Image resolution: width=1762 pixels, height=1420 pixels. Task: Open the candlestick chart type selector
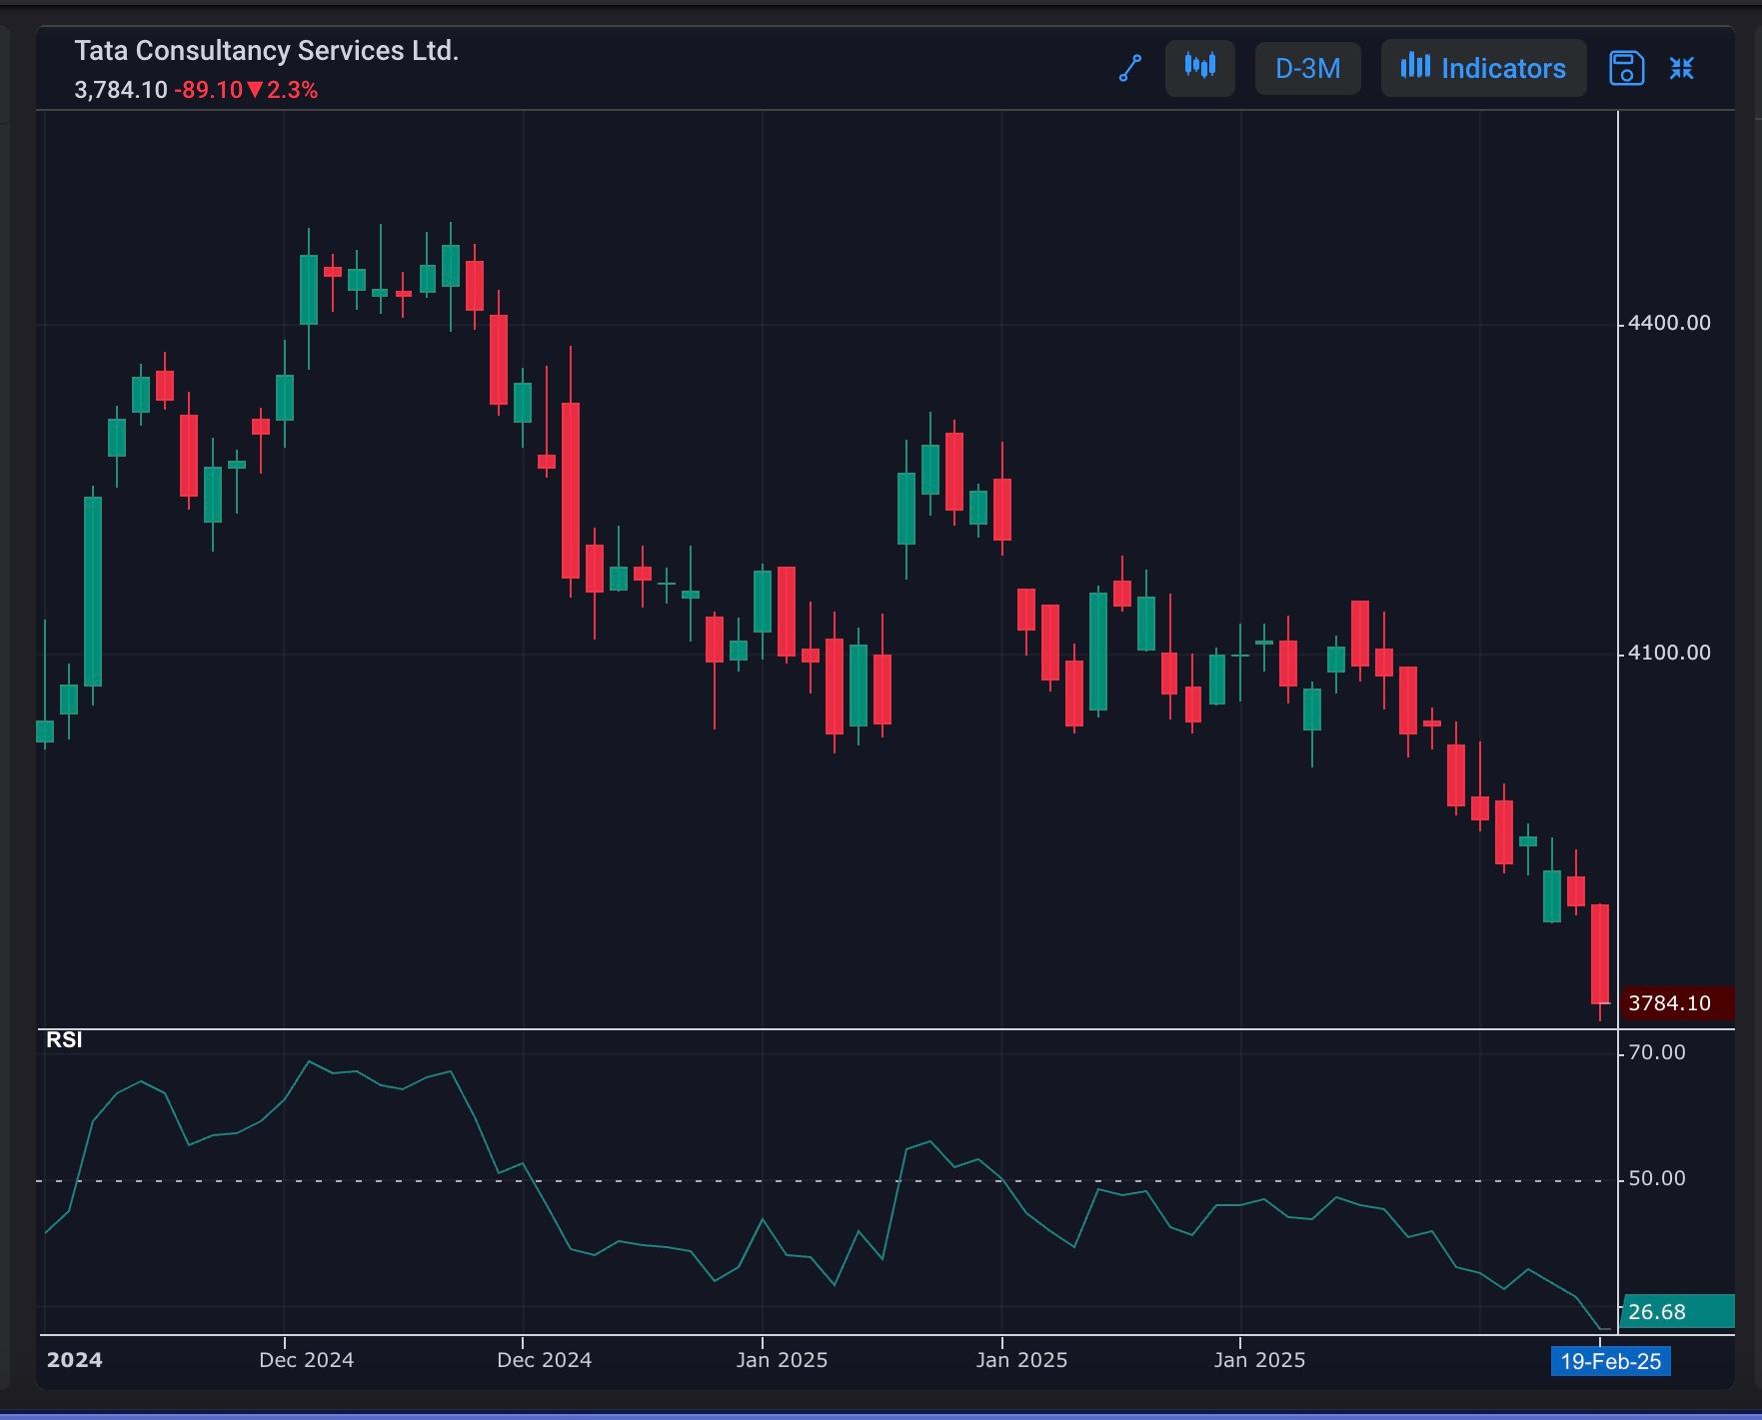click(x=1200, y=68)
